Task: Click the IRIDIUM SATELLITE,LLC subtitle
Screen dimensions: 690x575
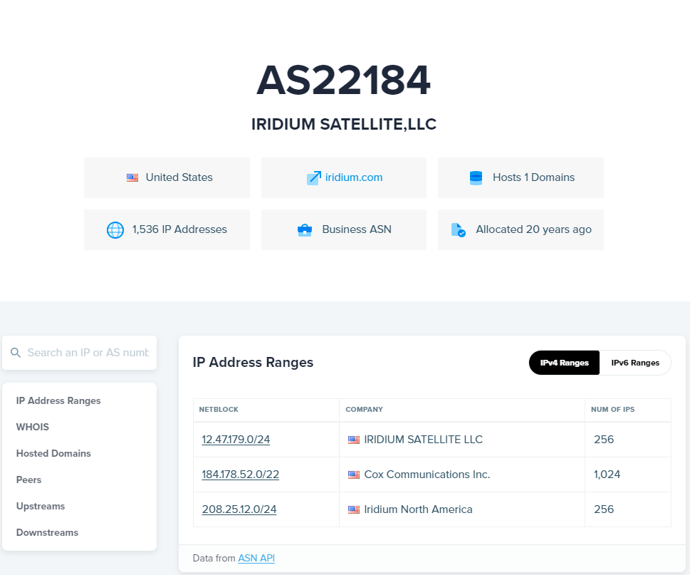Action: pos(344,125)
